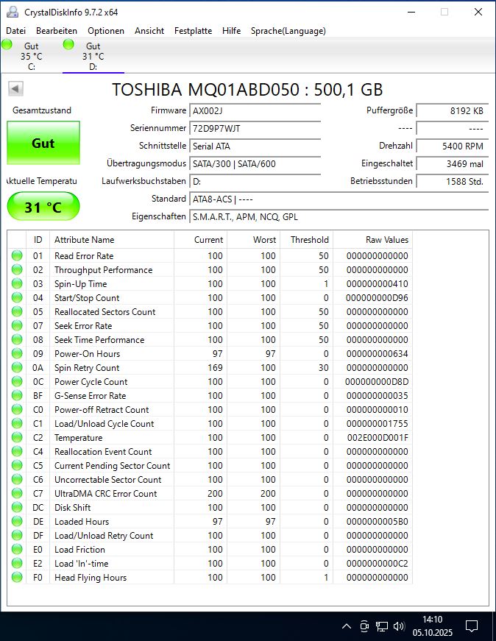The width and height of the screenshot is (496, 641).
Task: Click the Schnittstelle field Serial ATA
Action: tap(255, 146)
